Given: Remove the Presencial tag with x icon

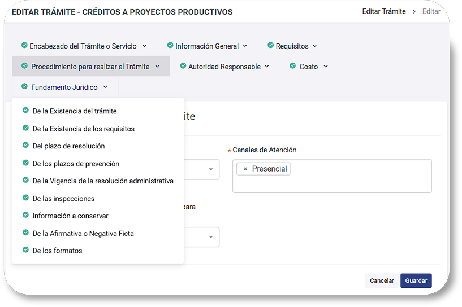Looking at the screenshot, I should [x=245, y=169].
